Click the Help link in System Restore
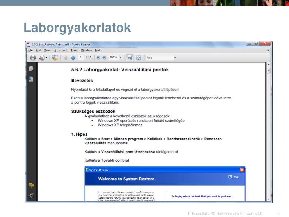Image resolution: width=289 pixels, height=217 pixels. pyautogui.click(x=236, y=177)
